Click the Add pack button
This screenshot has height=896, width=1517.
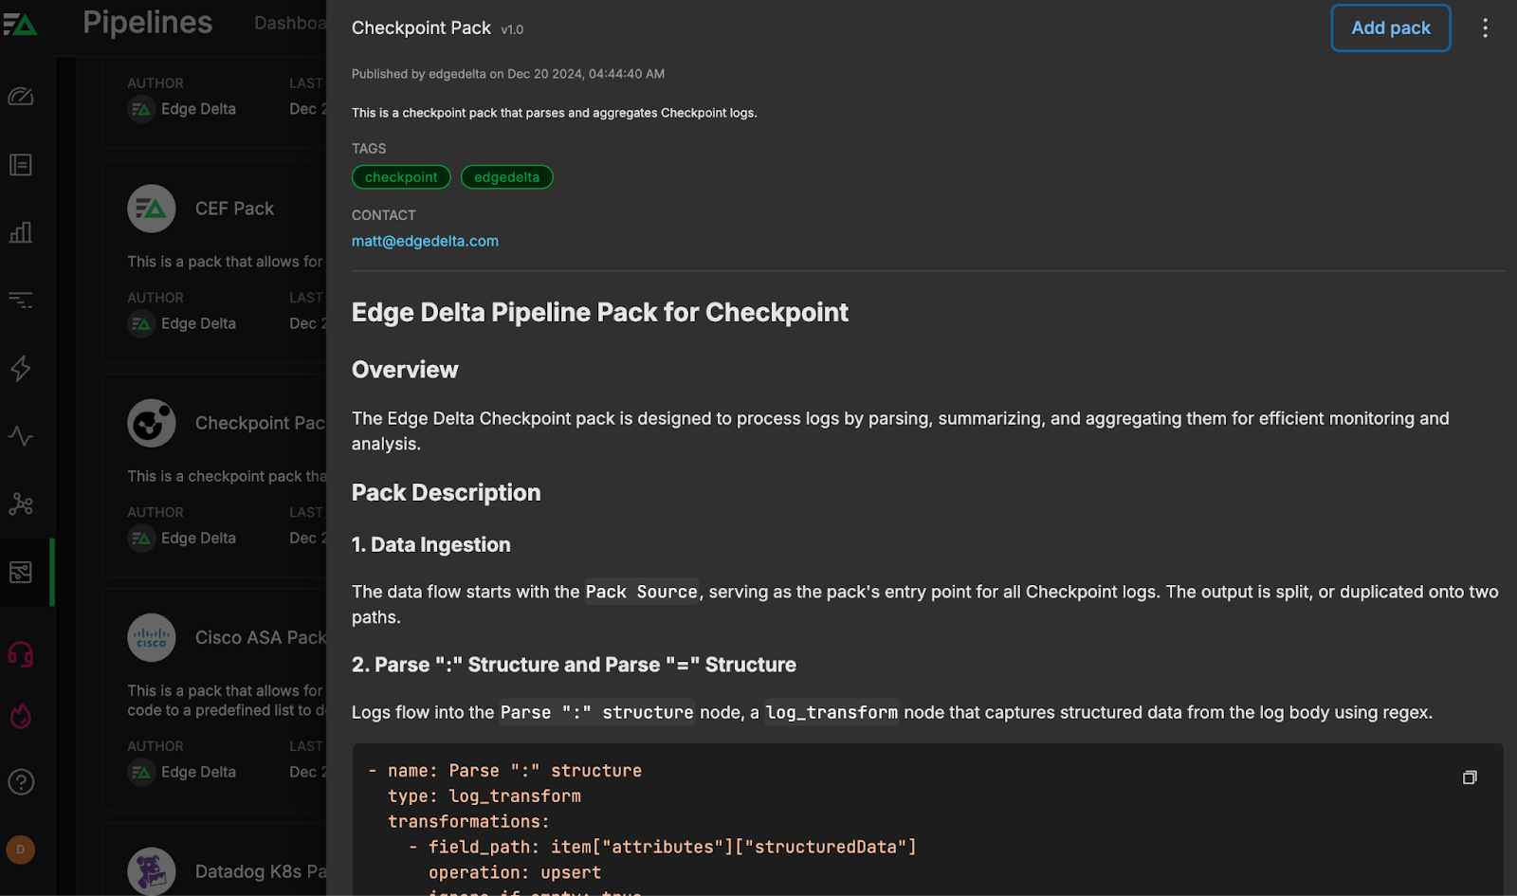click(1390, 28)
